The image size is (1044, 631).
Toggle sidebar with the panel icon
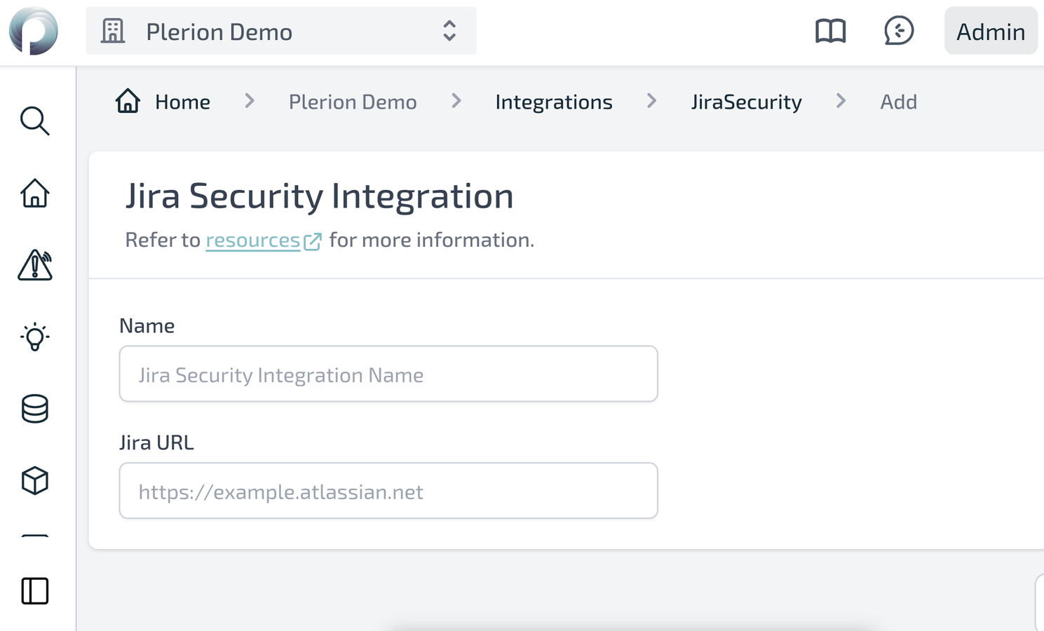click(34, 591)
